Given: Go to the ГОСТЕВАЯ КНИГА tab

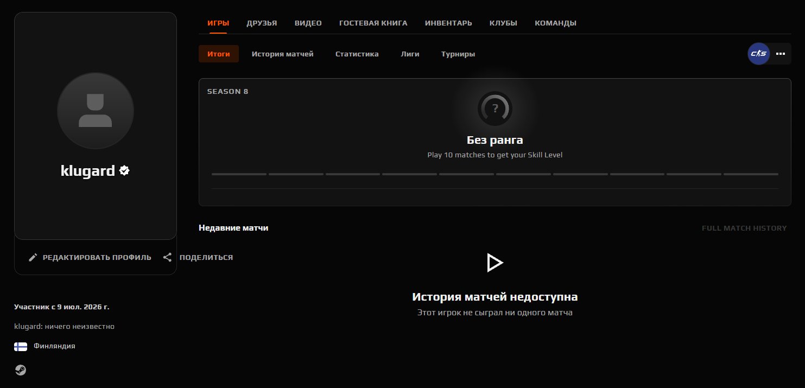Looking at the screenshot, I should [x=373, y=23].
